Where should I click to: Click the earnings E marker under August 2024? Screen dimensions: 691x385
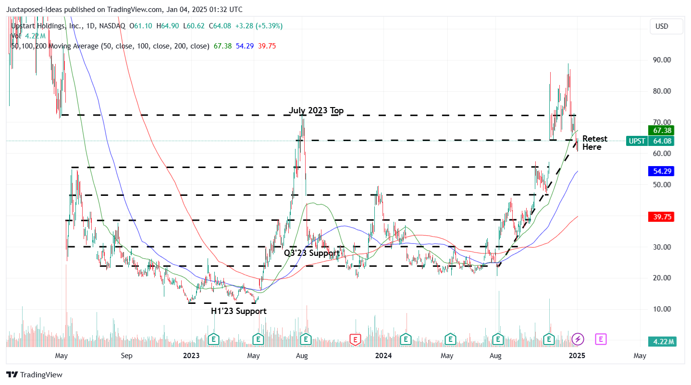point(497,339)
